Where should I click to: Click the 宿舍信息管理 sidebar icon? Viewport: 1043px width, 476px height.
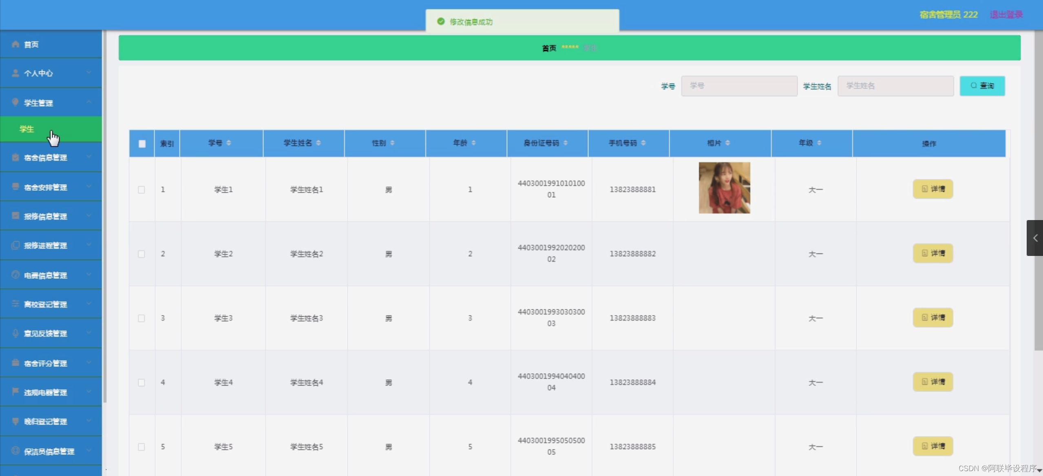point(15,158)
